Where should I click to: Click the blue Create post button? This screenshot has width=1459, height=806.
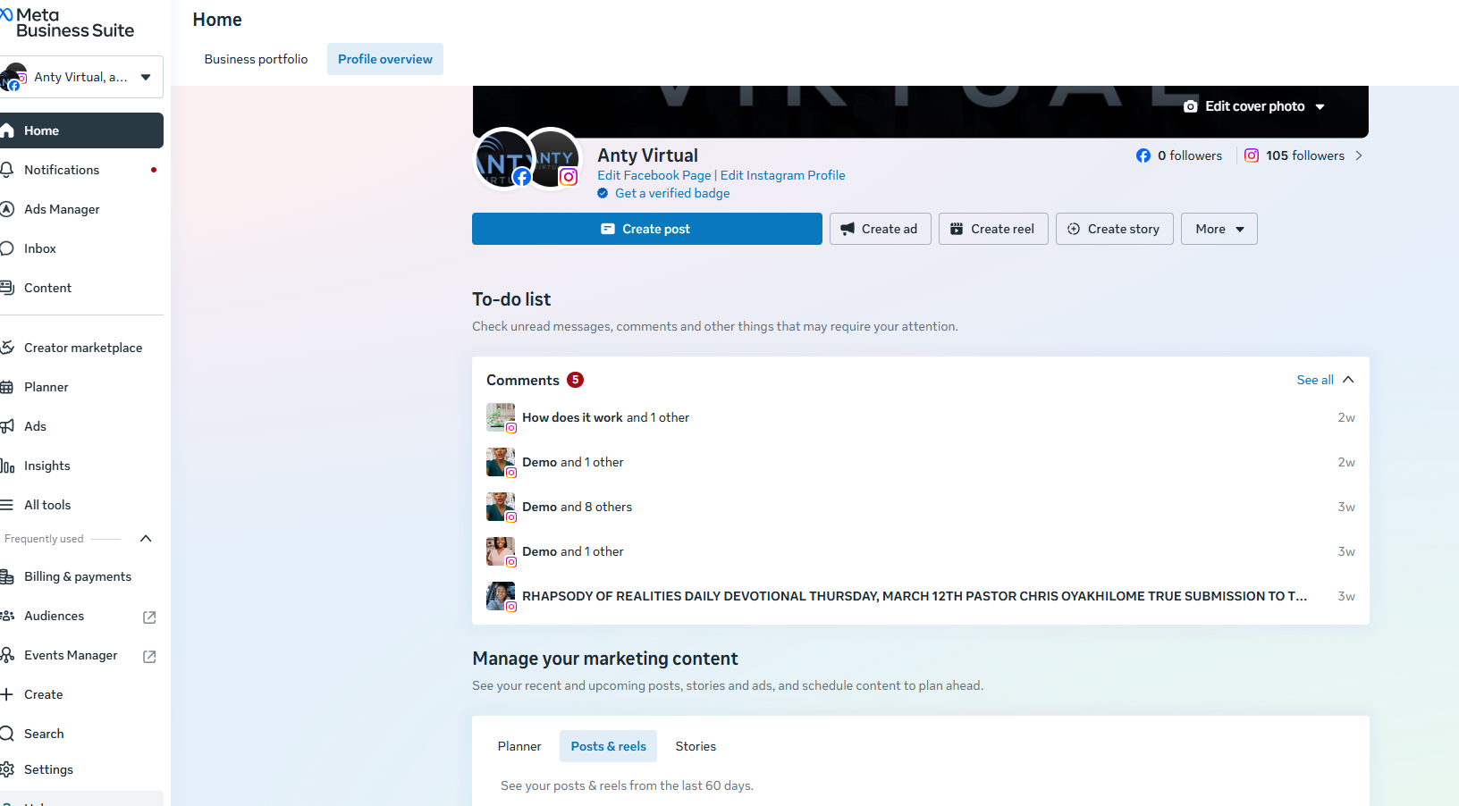pyautogui.click(x=647, y=229)
